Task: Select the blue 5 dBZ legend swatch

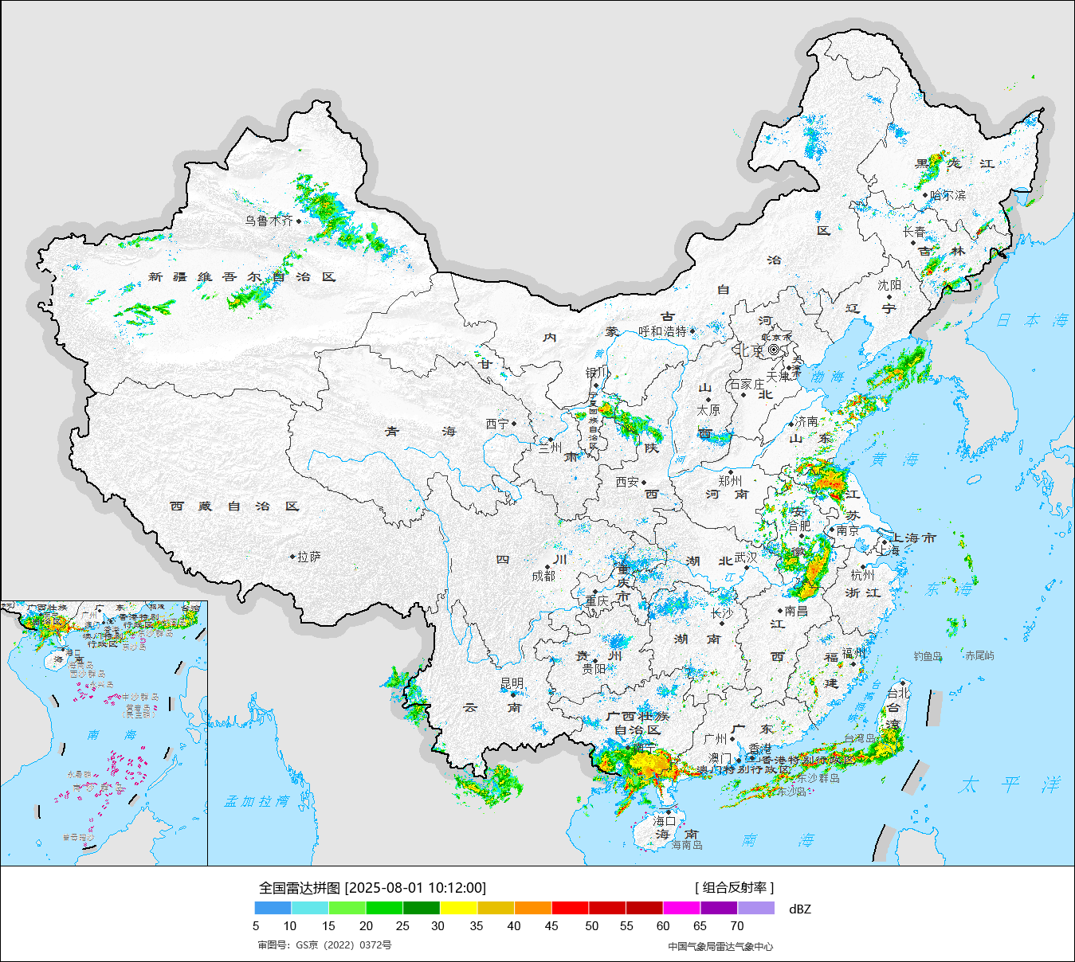Action: click(273, 908)
